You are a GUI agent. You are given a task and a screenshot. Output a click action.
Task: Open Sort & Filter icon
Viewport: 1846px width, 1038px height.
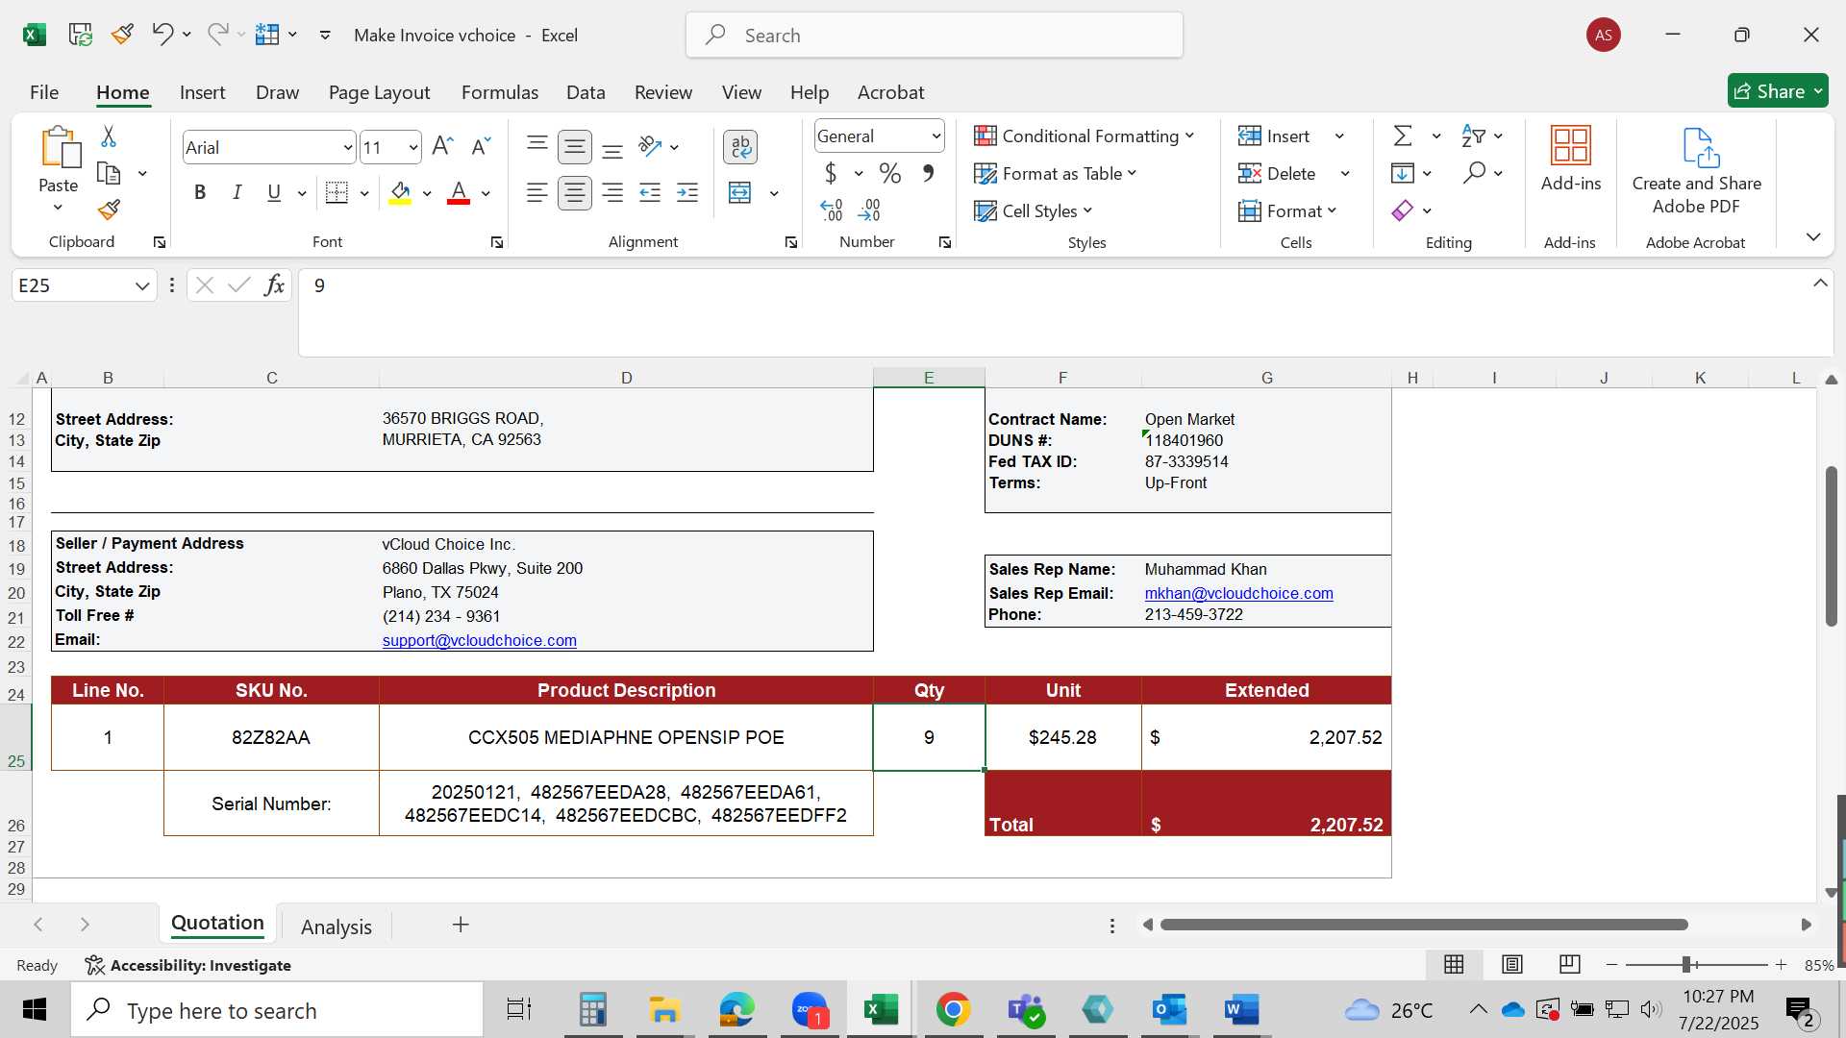pos(1473,136)
